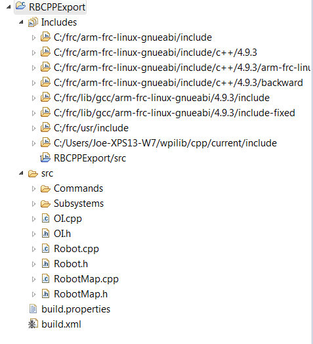Expand C:/frc/arm-frc-linux-gnueabi/include entry
Image resolution: width=313 pixels, height=344 pixels.
(x=33, y=37)
